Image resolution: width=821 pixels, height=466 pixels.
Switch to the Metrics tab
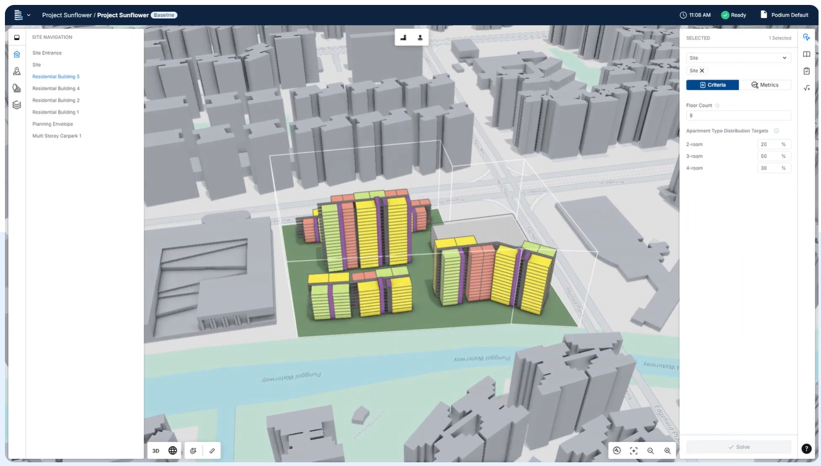point(765,85)
